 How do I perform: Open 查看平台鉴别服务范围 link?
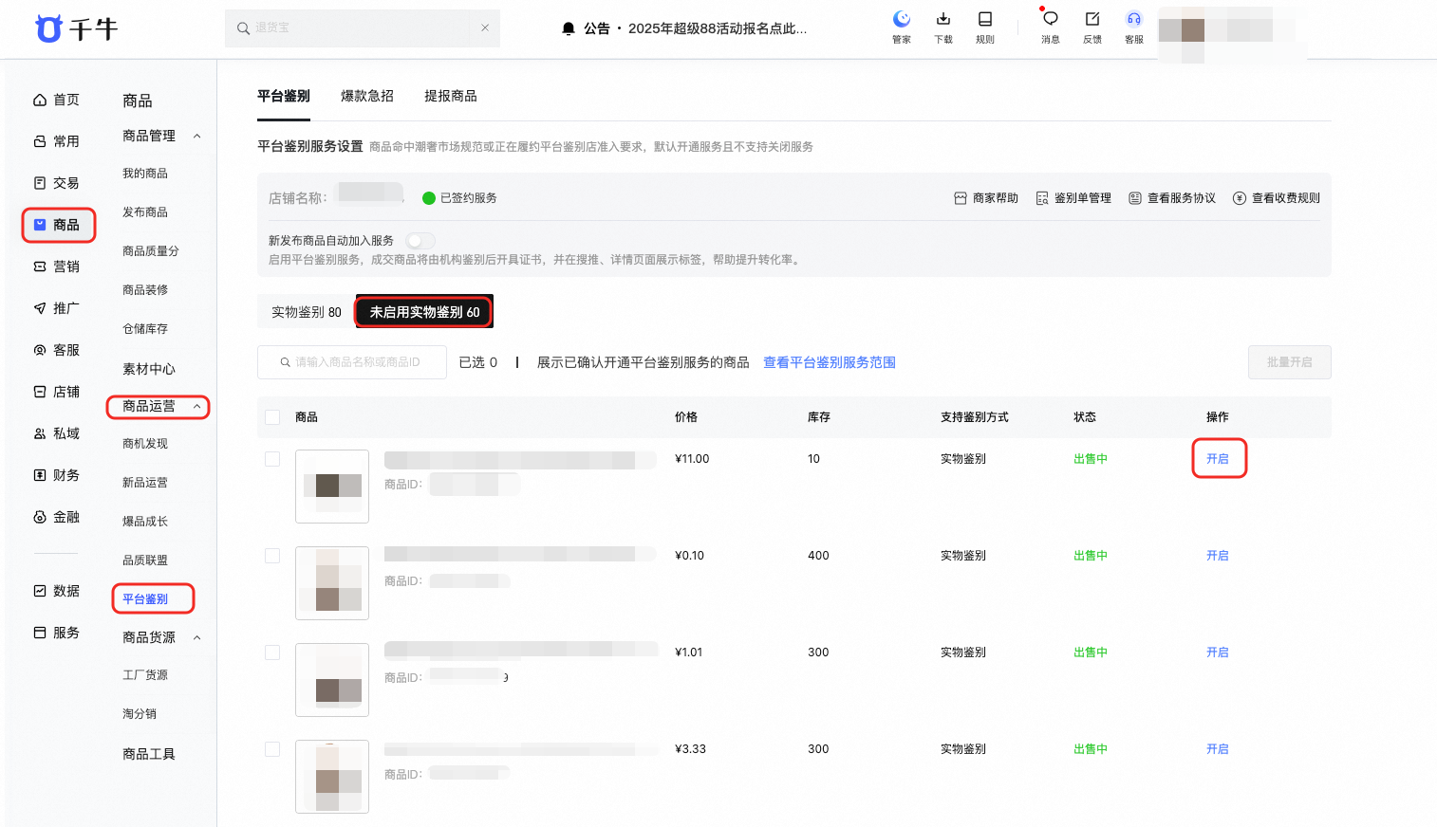[x=830, y=362]
